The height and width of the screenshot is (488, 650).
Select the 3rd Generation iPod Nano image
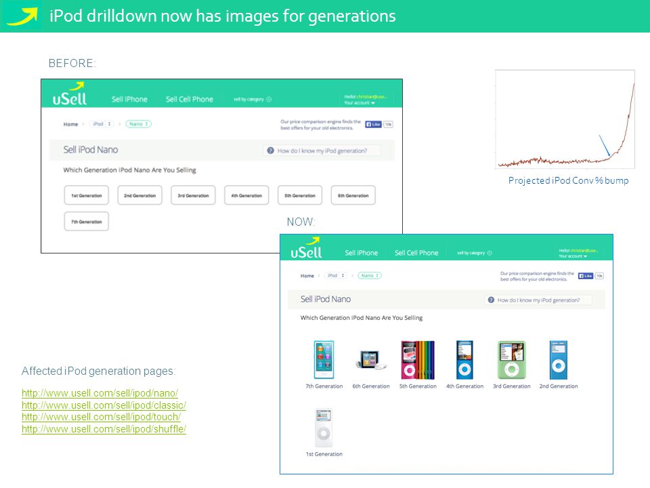pos(512,360)
